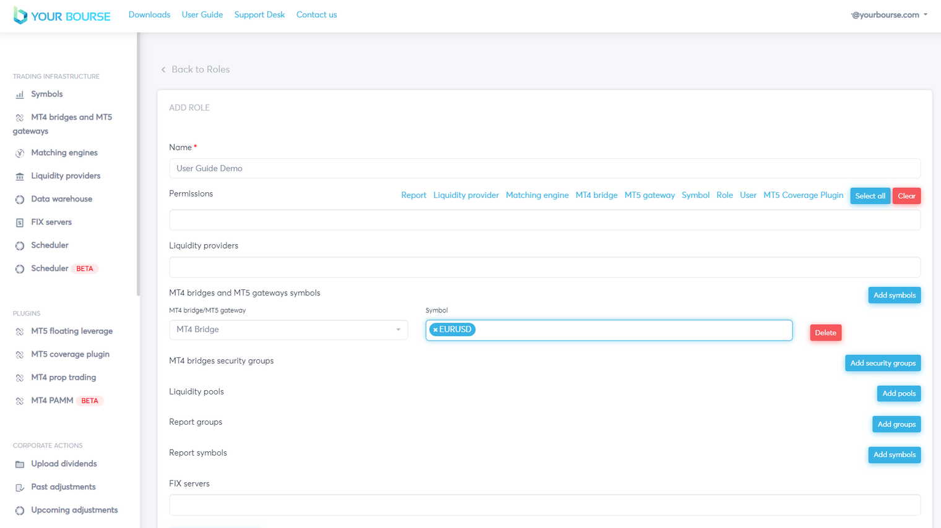Click the MT5 floating leverage icon
This screenshot has width=941, height=528.
(x=20, y=332)
